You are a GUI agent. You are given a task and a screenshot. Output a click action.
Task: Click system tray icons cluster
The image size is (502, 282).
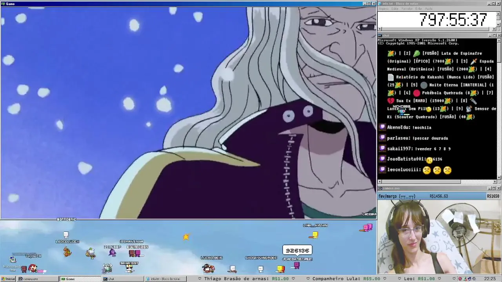(468, 279)
